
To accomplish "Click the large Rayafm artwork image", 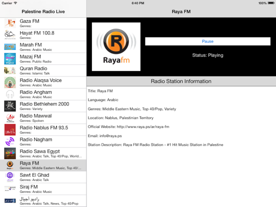I will tap(116, 46).
